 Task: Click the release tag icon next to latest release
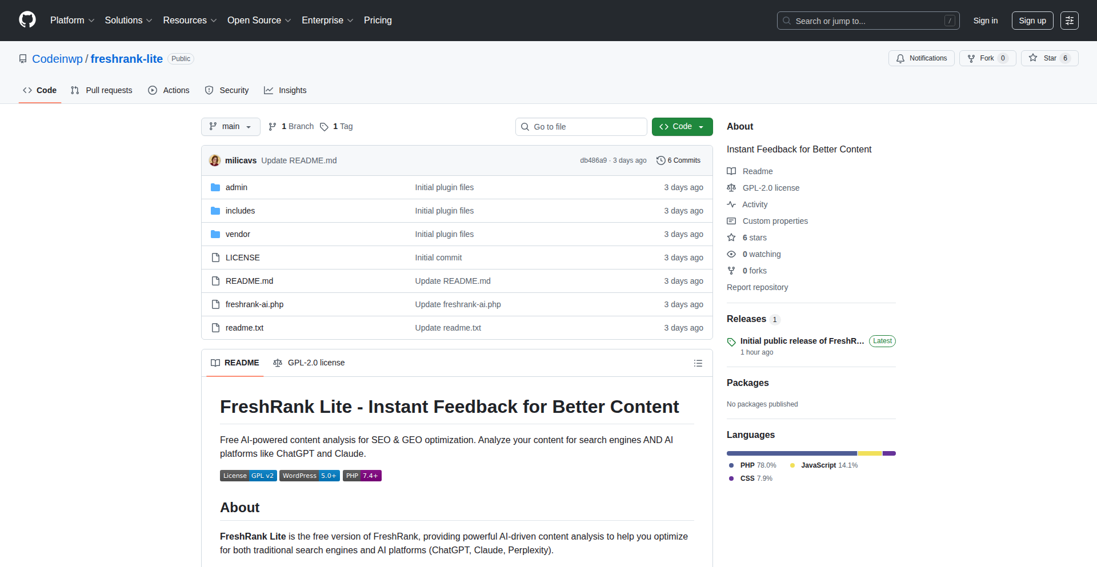click(731, 342)
